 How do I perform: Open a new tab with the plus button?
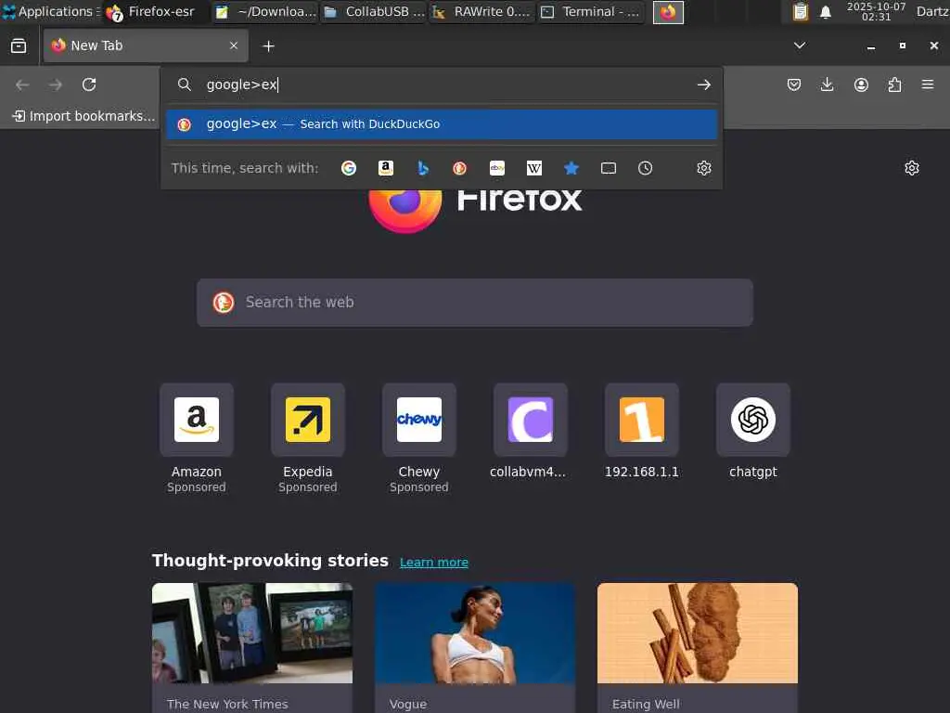tap(268, 46)
